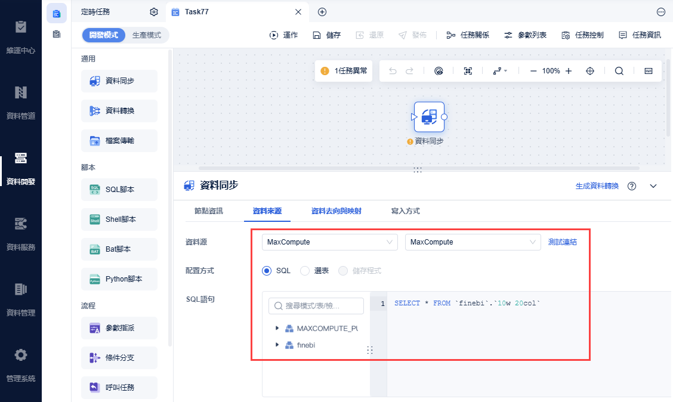Click the fit-to-view icon on the canvas toolbar
The width and height of the screenshot is (673, 402).
468,70
